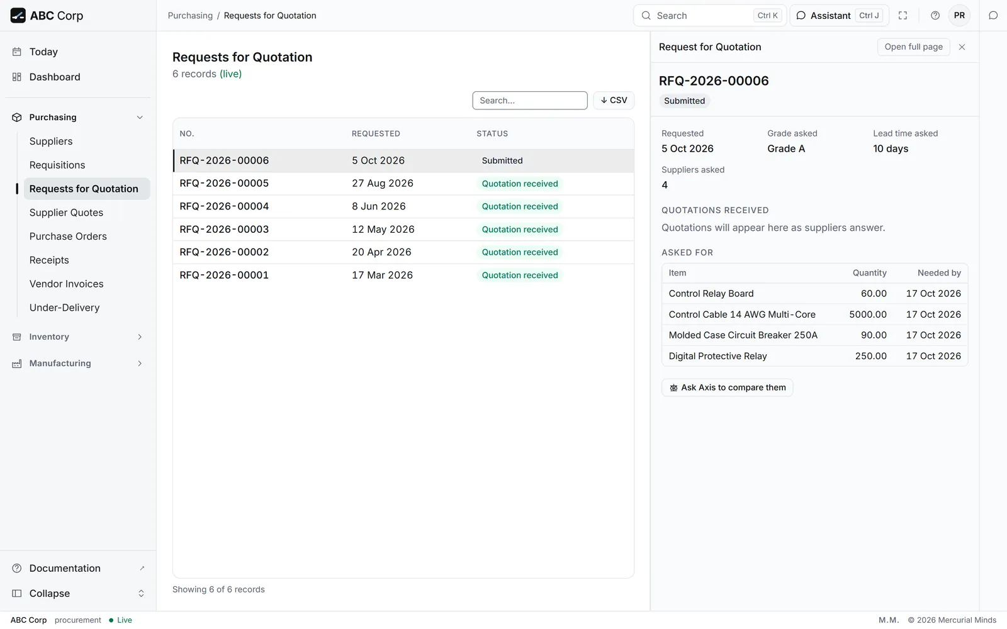1007x629 pixels.
Task: Click the PR user avatar
Action: click(x=959, y=16)
